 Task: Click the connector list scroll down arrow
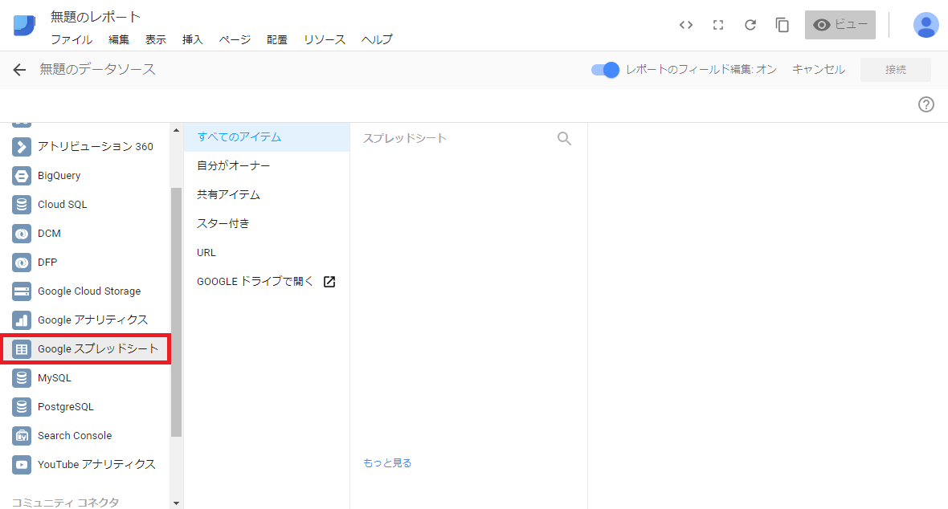176,503
